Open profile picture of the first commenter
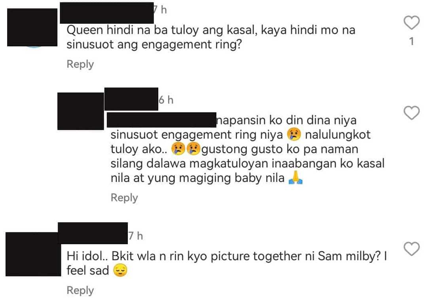The height and width of the screenshot is (308, 443). (x=32, y=27)
